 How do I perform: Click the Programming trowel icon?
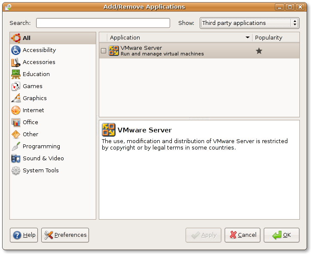coord(15,147)
